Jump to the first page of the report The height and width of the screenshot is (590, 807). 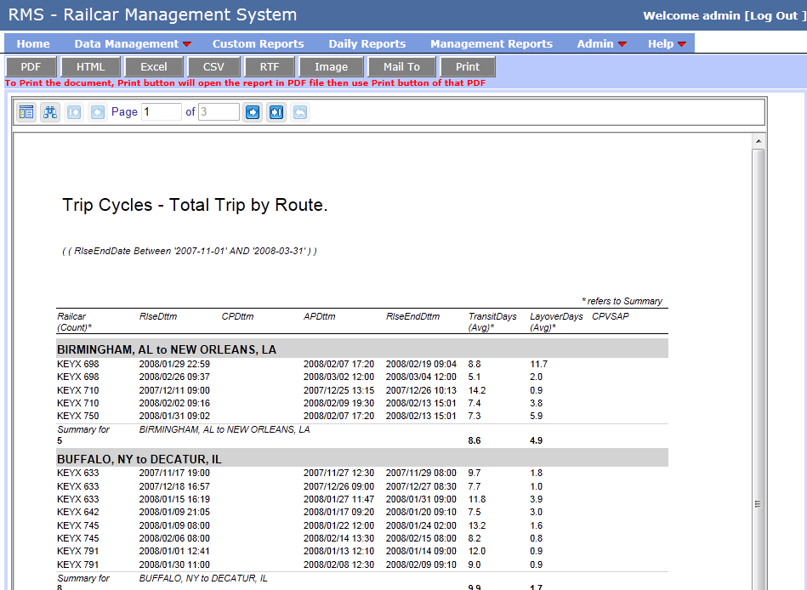(73, 111)
